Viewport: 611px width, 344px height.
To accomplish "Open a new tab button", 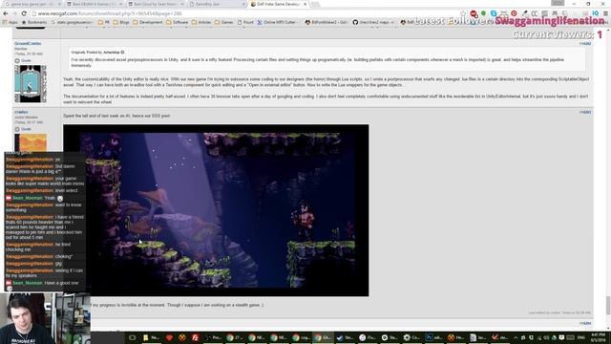I will (x=315, y=4).
